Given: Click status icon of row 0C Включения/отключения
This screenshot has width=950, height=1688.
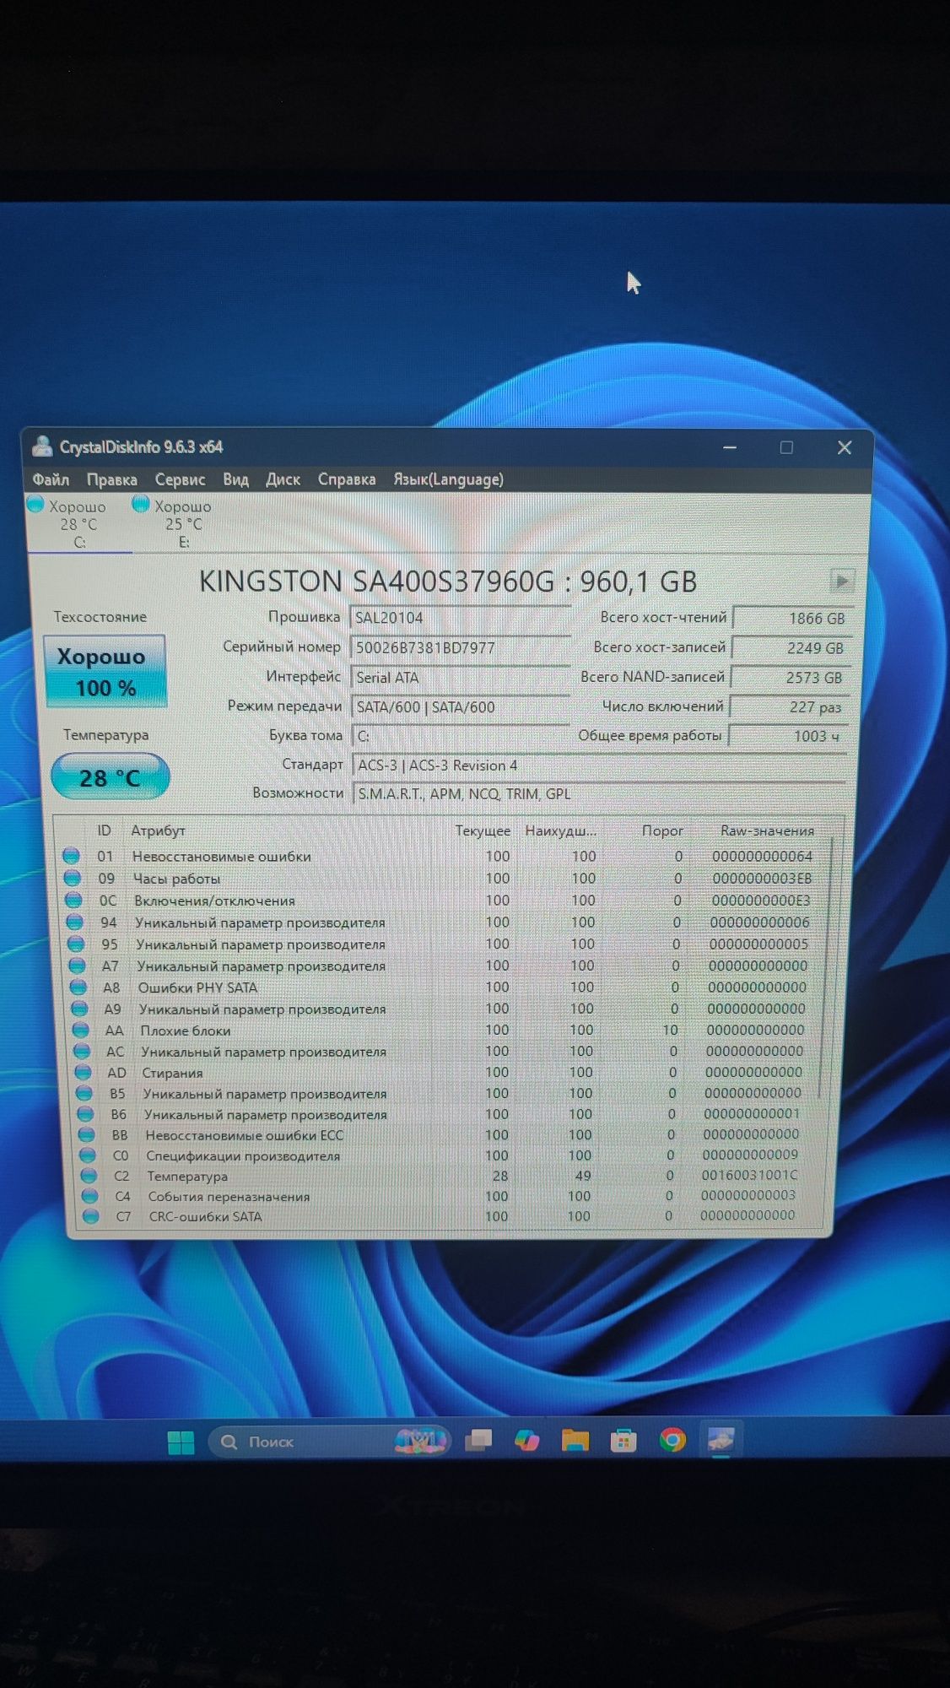Looking at the screenshot, I should pos(73,900).
